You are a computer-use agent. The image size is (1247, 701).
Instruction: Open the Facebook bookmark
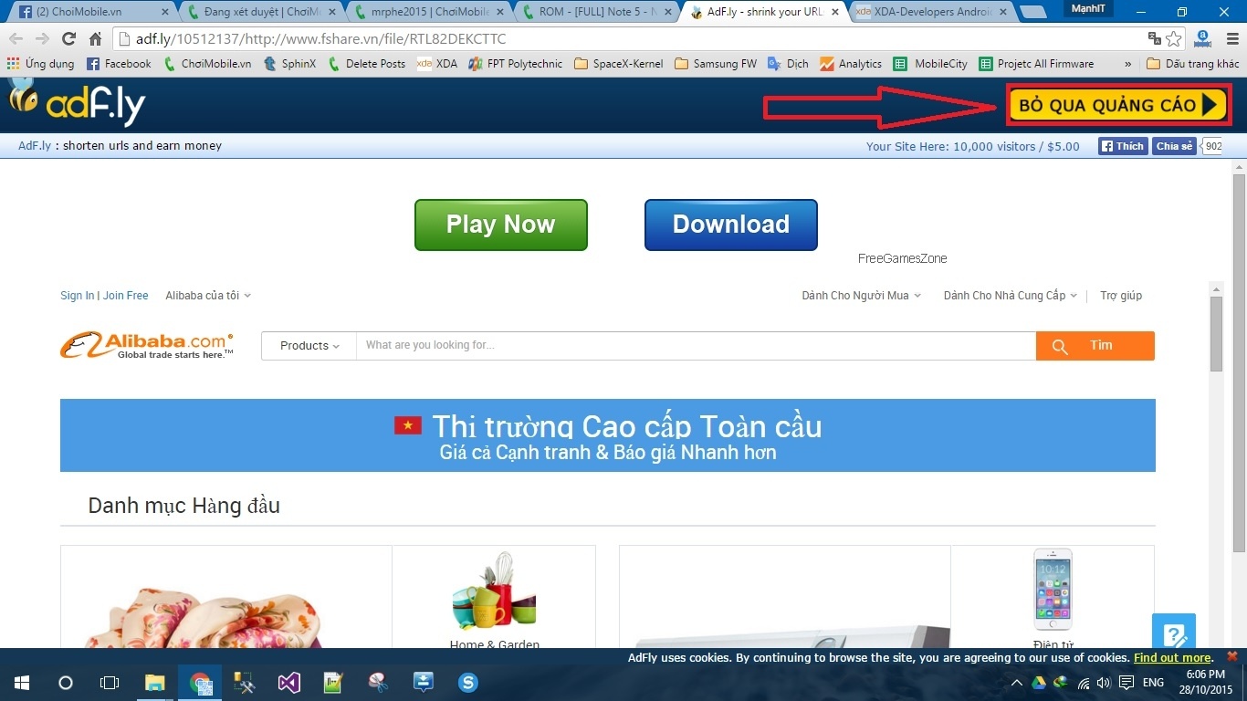point(119,64)
